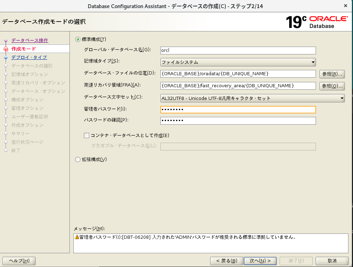Go to データベース操作 step in sidebar
Viewport: 353px width, 267px height.
click(x=29, y=40)
